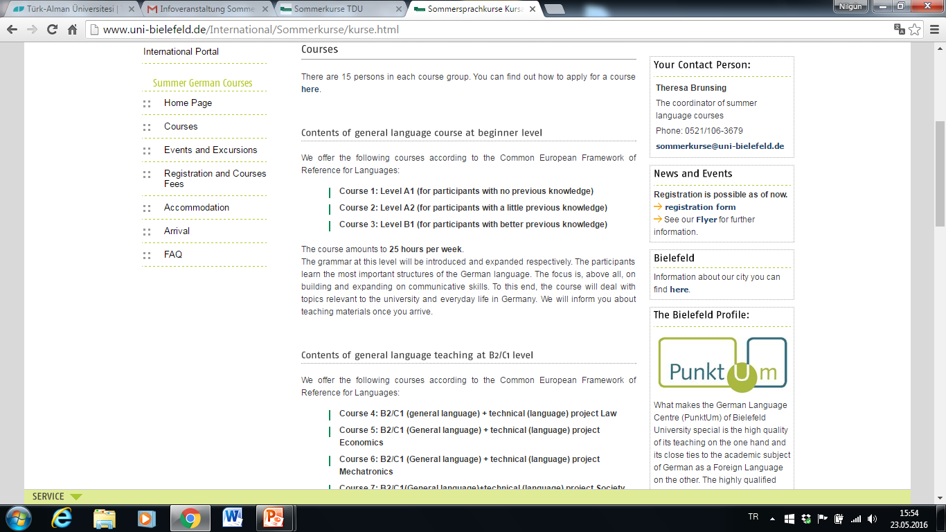Screen dimensions: 946x532
Task: Click the page vertical scrollbar thumb
Action: (x=940, y=173)
